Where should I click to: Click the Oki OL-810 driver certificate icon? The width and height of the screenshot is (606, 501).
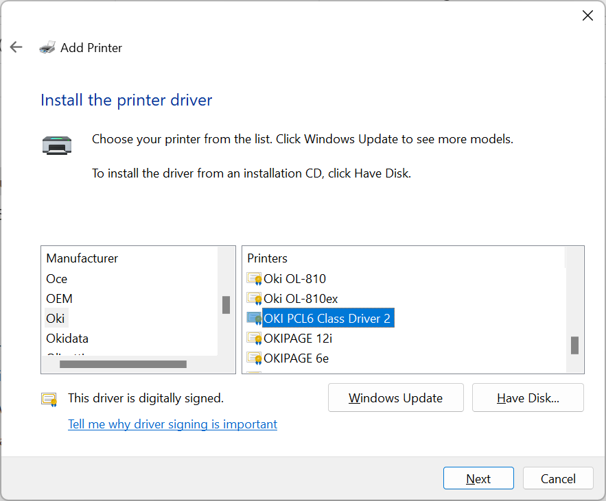tap(254, 279)
